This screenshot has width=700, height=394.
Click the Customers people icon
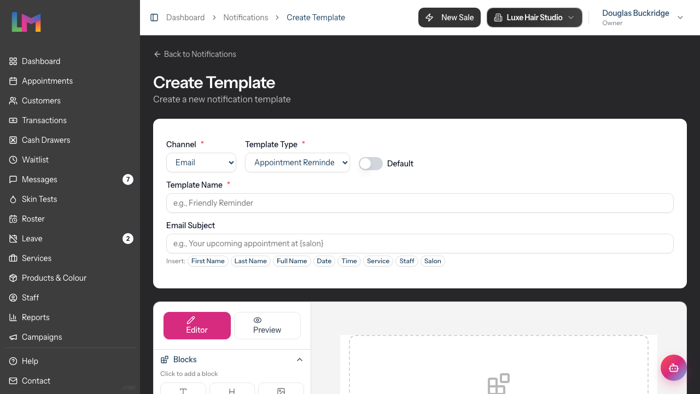pyautogui.click(x=13, y=101)
